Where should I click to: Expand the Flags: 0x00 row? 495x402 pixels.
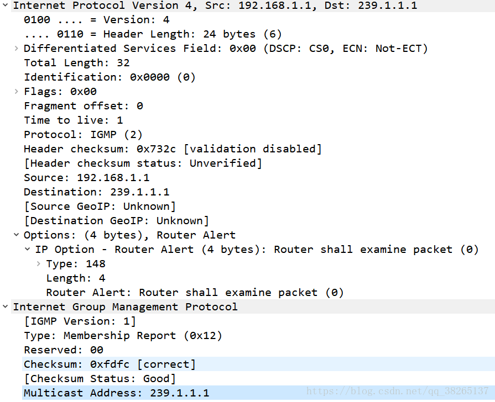click(17, 92)
